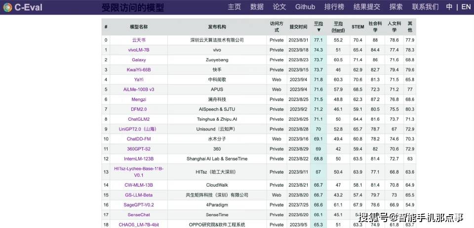Open the CW-MLM-13B model link

tap(139, 185)
